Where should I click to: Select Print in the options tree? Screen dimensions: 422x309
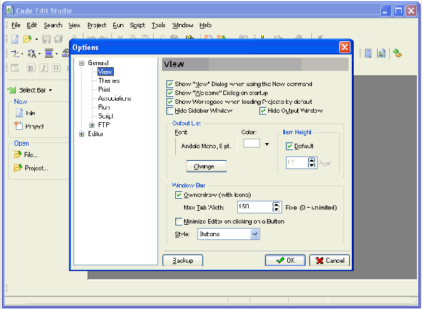pos(104,90)
